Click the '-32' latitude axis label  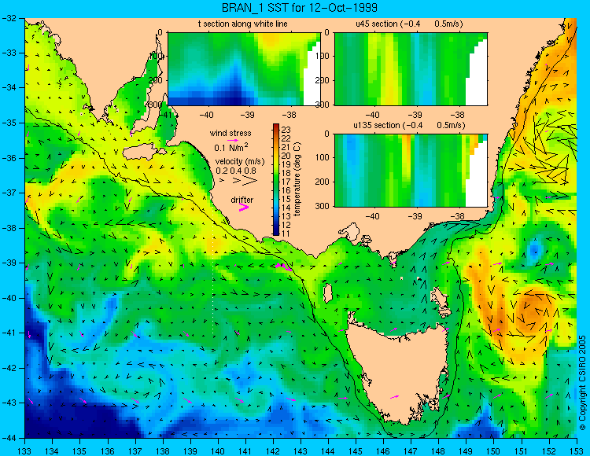tap(9, 17)
